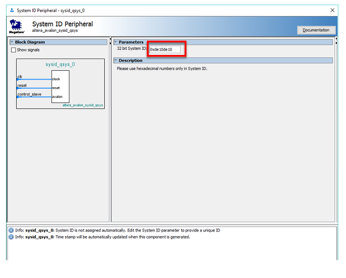
Task: Click the first info message icon
Action: click(x=11, y=230)
